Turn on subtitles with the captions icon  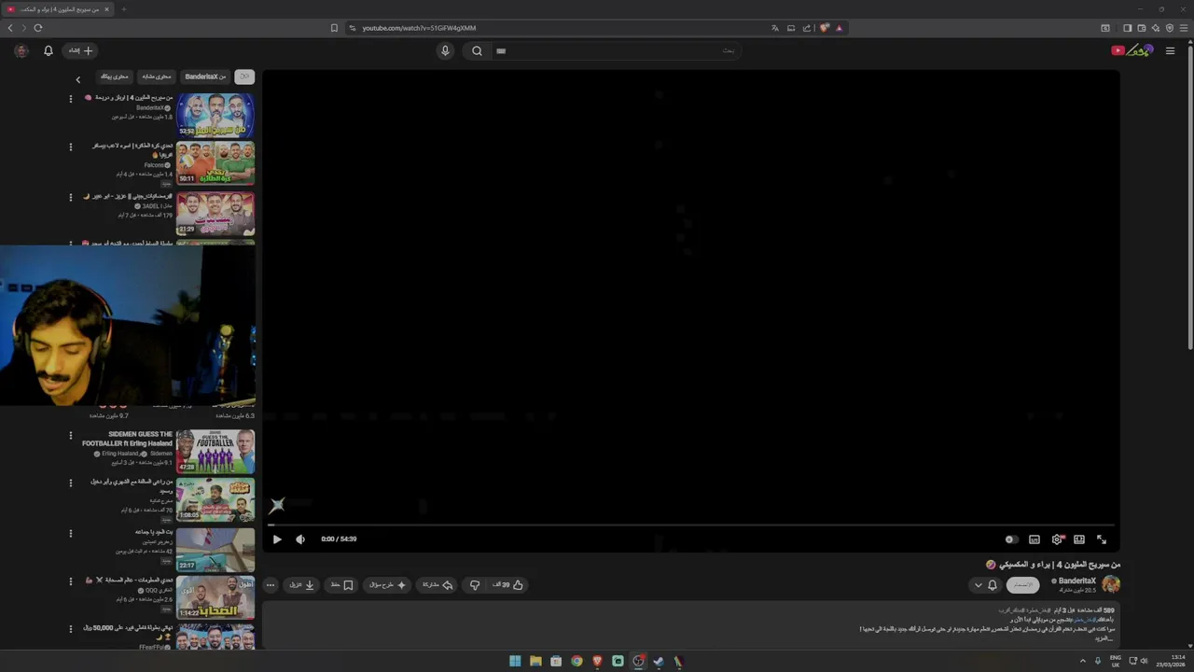[x=1034, y=539]
